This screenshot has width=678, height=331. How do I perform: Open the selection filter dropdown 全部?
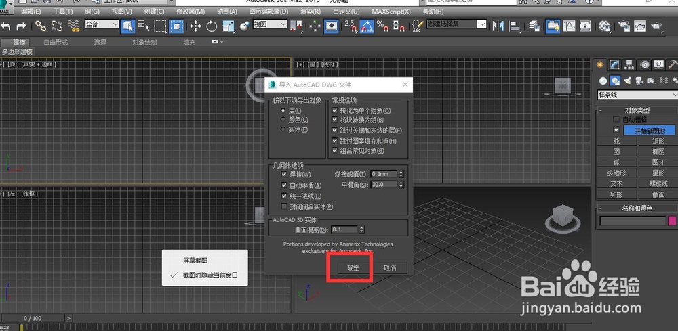(102, 24)
